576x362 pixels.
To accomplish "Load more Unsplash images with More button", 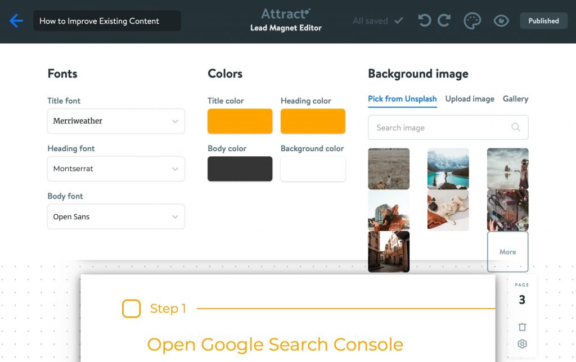I will click(x=507, y=251).
